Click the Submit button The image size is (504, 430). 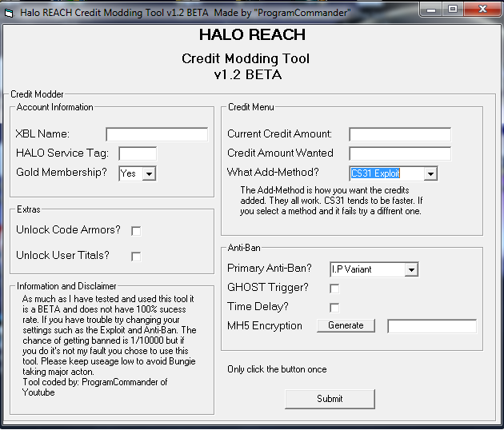click(330, 399)
